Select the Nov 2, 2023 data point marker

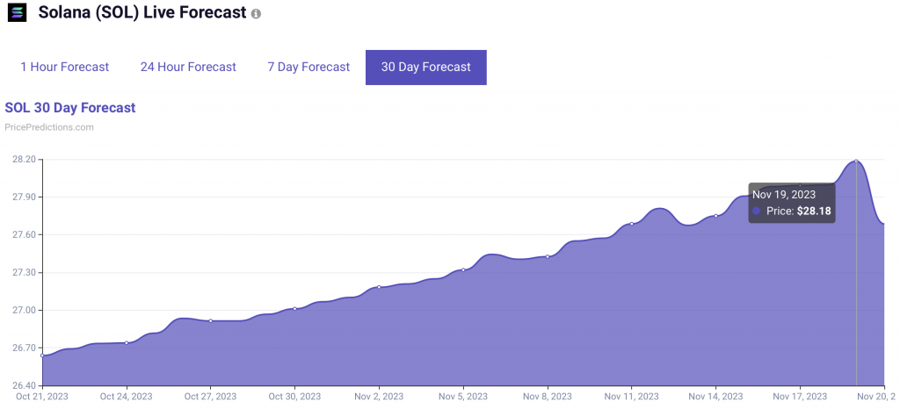pos(379,287)
